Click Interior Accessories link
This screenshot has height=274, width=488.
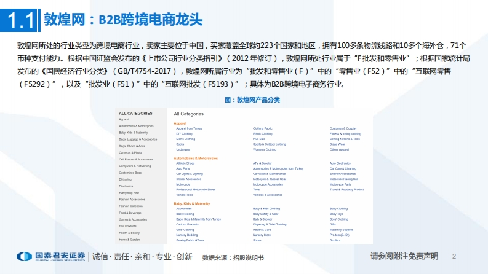188,179
